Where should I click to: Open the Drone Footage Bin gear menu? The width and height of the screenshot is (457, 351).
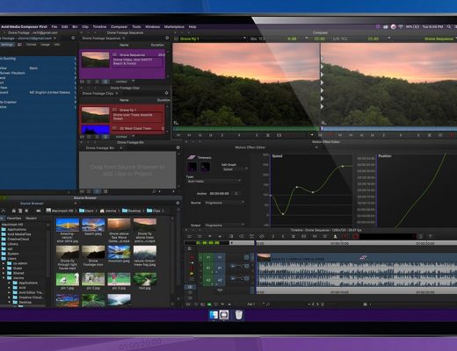point(178,147)
